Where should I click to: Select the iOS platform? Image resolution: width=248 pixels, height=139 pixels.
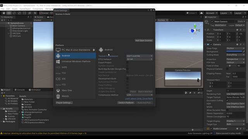(x=76, y=79)
